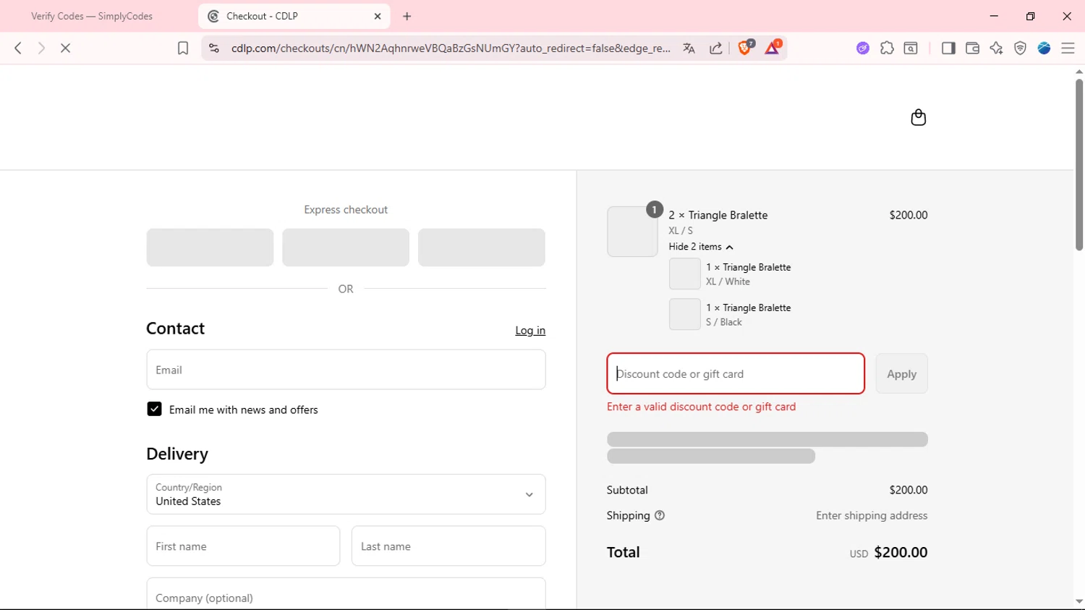Click the scrollbar up arrow
1085x610 pixels.
(1078, 72)
